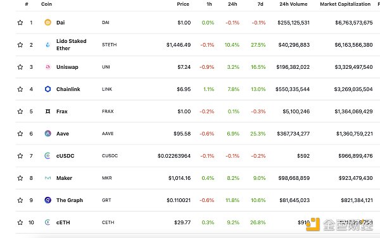Click the $1,014.16 Maker price

[x=180, y=178]
